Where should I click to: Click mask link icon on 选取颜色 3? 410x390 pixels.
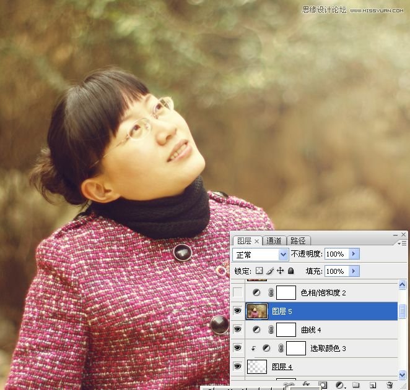coord(281,348)
